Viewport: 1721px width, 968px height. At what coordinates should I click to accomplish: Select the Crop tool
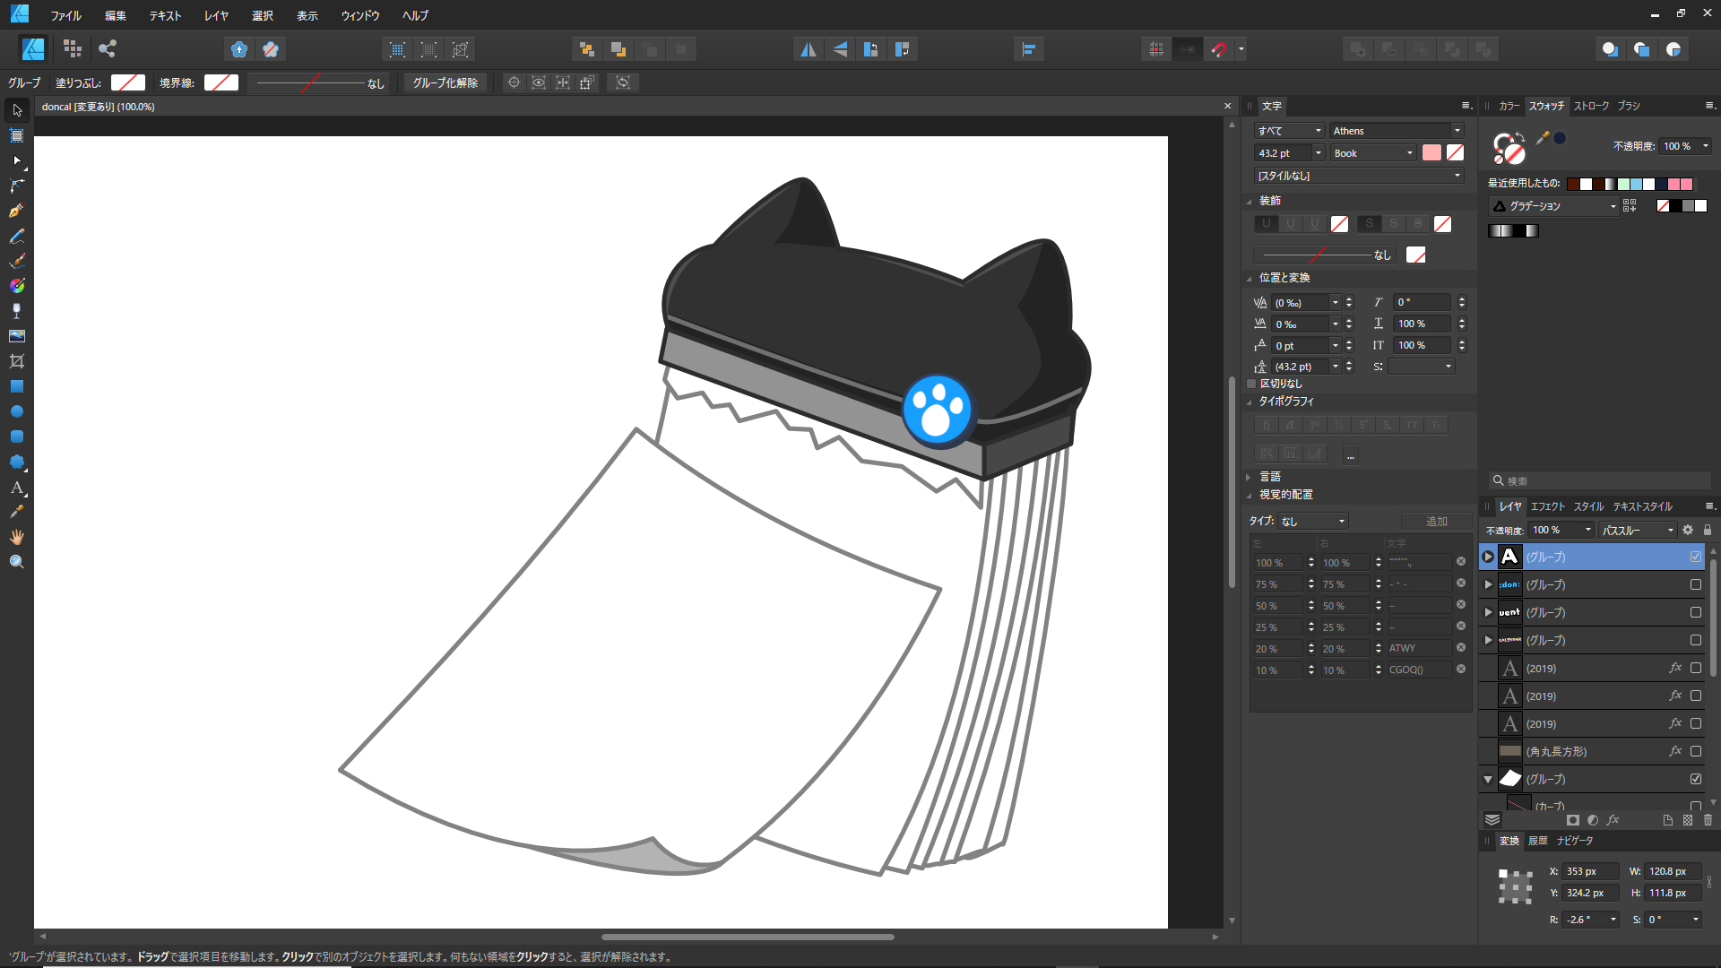pos(16,361)
